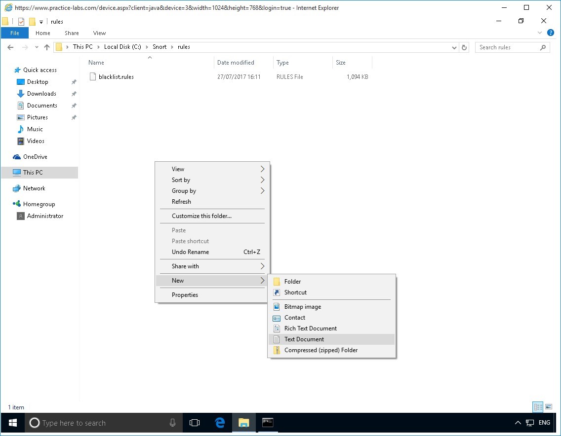Click the Windows Start button
Screen dimensions: 561x436
(12, 423)
